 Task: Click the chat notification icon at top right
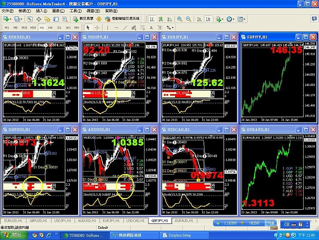pyautogui.click(x=314, y=19)
